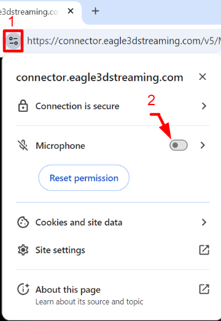Close the eagle3dstreaming tab
Screen dimensions: 221x321
[x=71, y=11]
